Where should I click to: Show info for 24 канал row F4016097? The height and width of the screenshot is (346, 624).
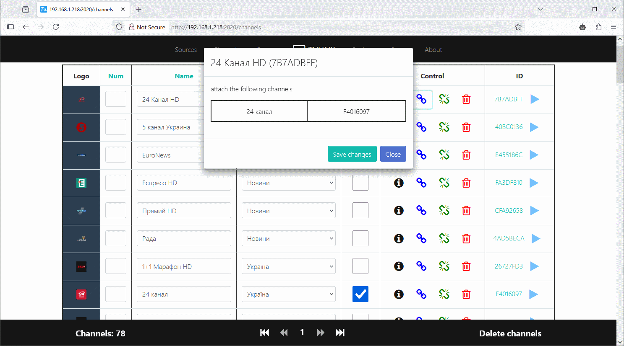pyautogui.click(x=399, y=294)
